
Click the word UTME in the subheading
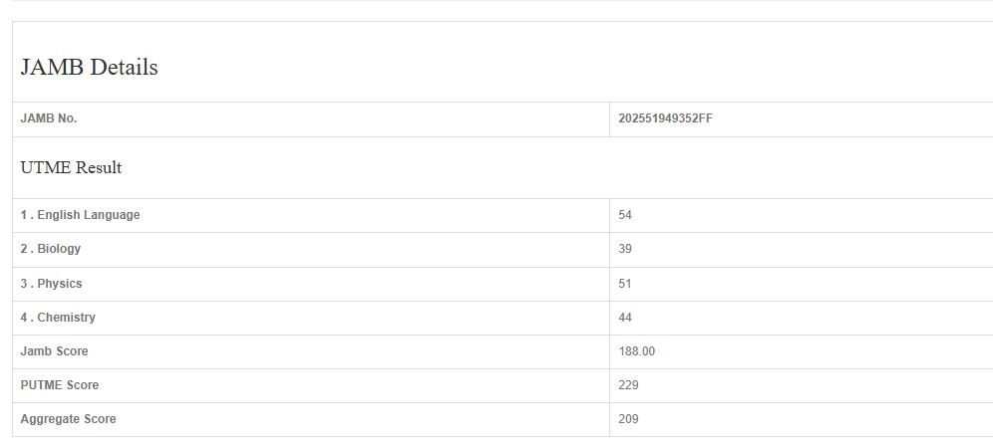(46, 167)
